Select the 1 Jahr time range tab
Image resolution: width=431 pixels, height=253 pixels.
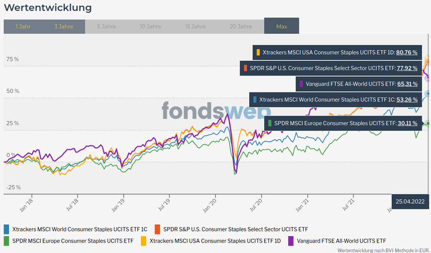(23, 26)
